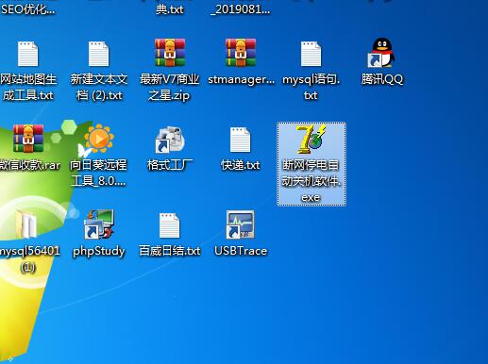Select the 新建文本文档 (2).txt file icon

(x=98, y=54)
